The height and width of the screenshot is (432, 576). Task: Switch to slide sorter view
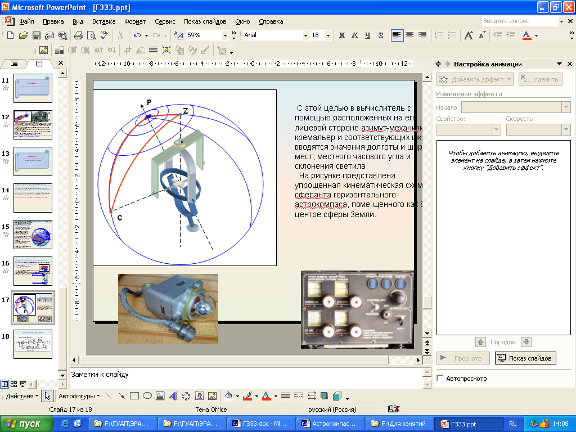click(x=13, y=384)
